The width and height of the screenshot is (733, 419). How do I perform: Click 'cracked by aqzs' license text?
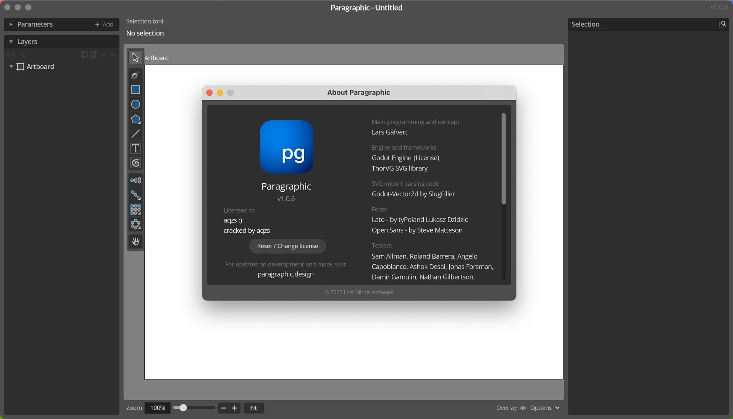(247, 231)
